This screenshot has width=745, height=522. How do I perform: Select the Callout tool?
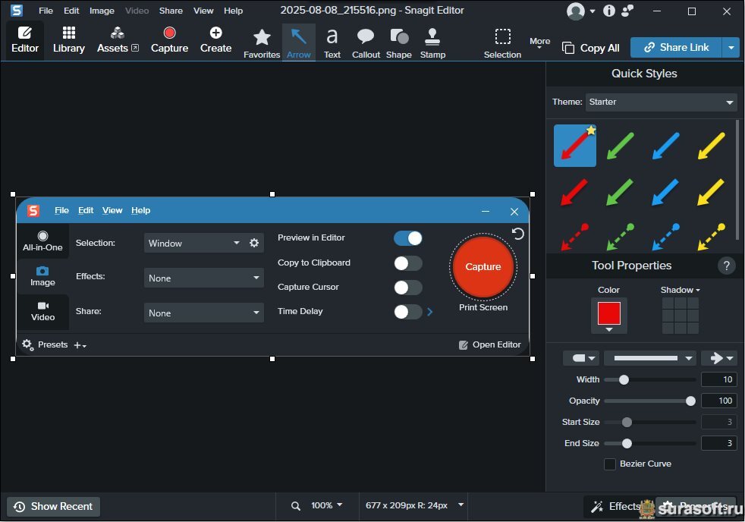point(366,42)
